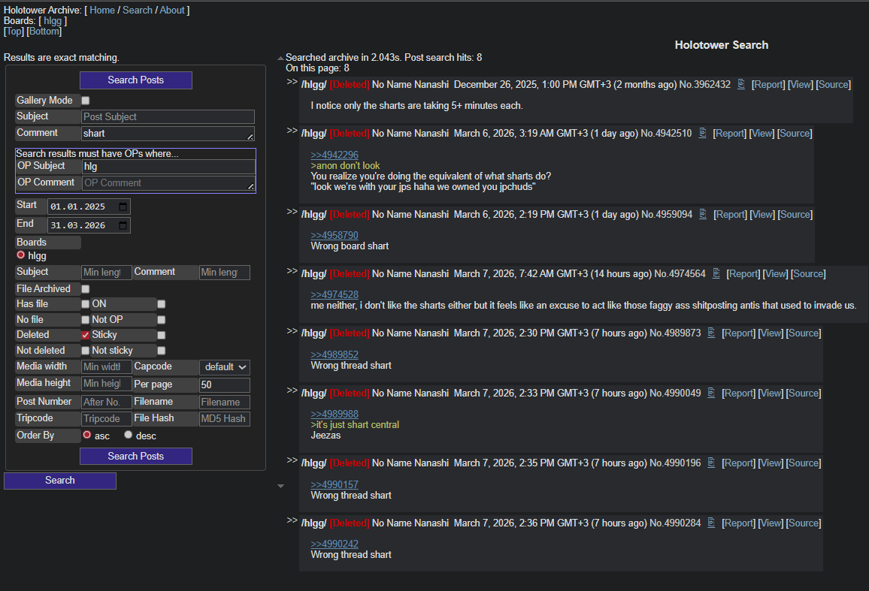The height and width of the screenshot is (591, 869).
Task: Click the down triangle near results bottom
Action: coord(280,486)
